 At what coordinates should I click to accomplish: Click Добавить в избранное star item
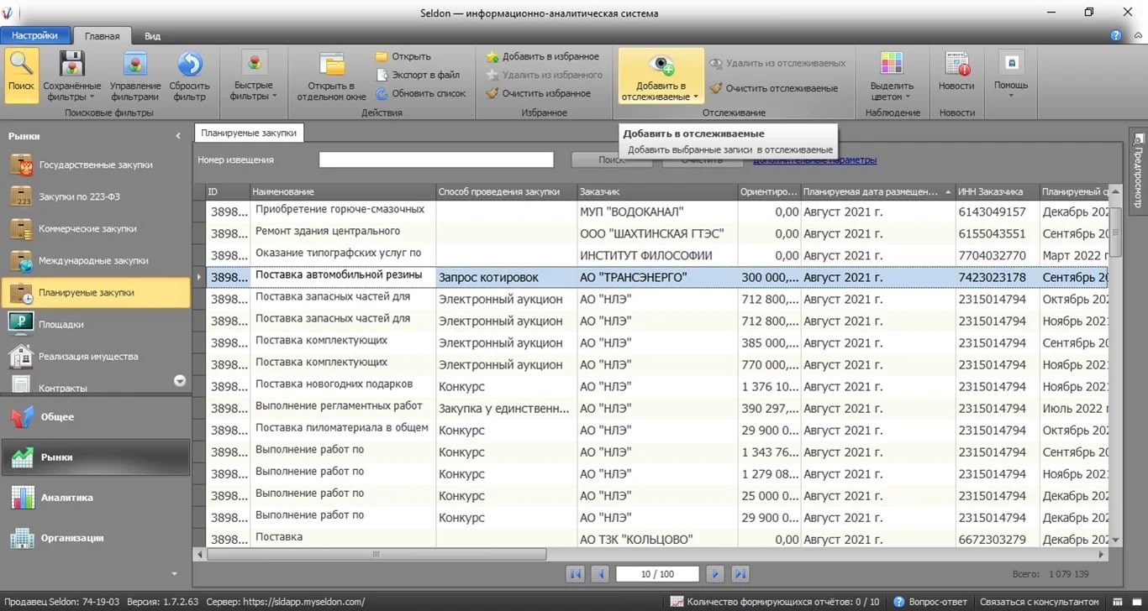(x=543, y=56)
